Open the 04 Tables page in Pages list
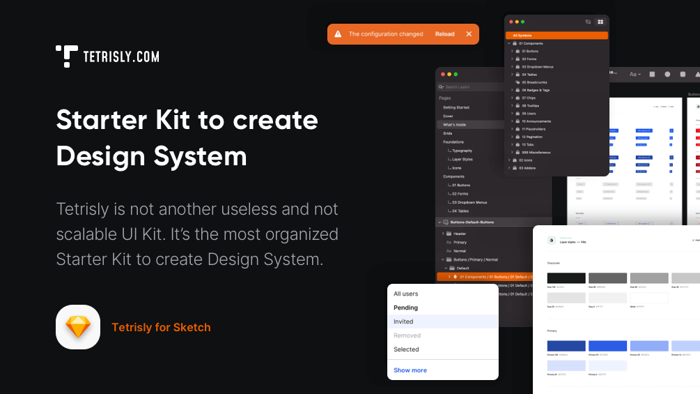Image resolution: width=700 pixels, height=394 pixels. [460, 211]
